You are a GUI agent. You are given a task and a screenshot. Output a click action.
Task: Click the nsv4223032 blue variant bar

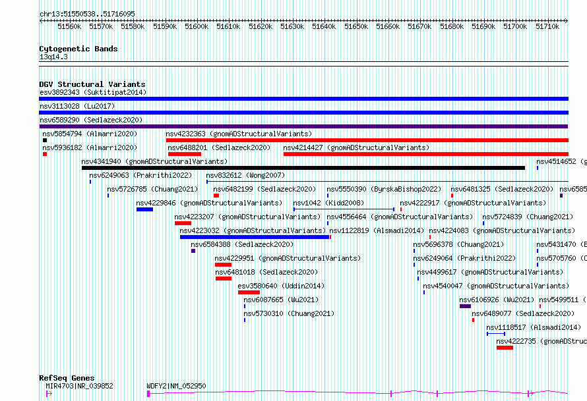pos(255,237)
